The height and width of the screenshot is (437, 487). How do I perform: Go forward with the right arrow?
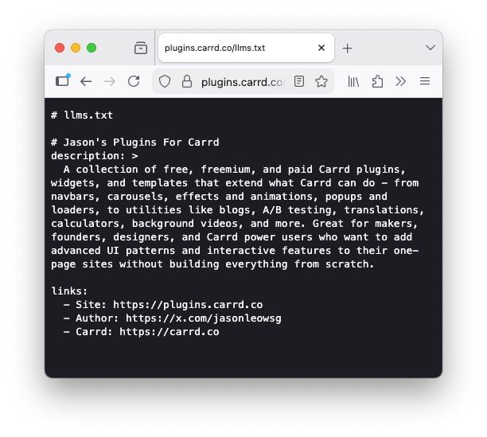(110, 82)
